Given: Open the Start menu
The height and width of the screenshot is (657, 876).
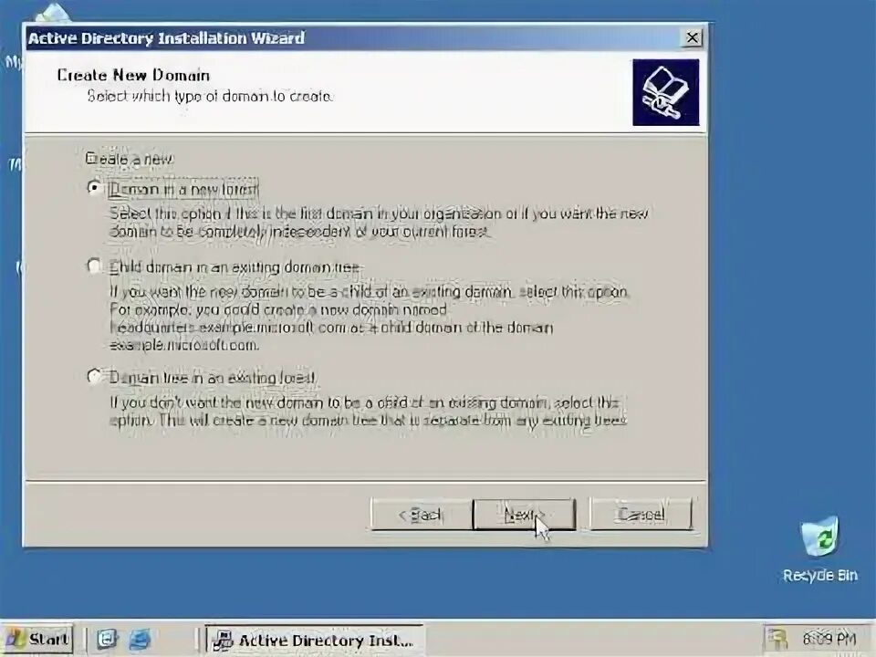Looking at the screenshot, I should point(37,639).
